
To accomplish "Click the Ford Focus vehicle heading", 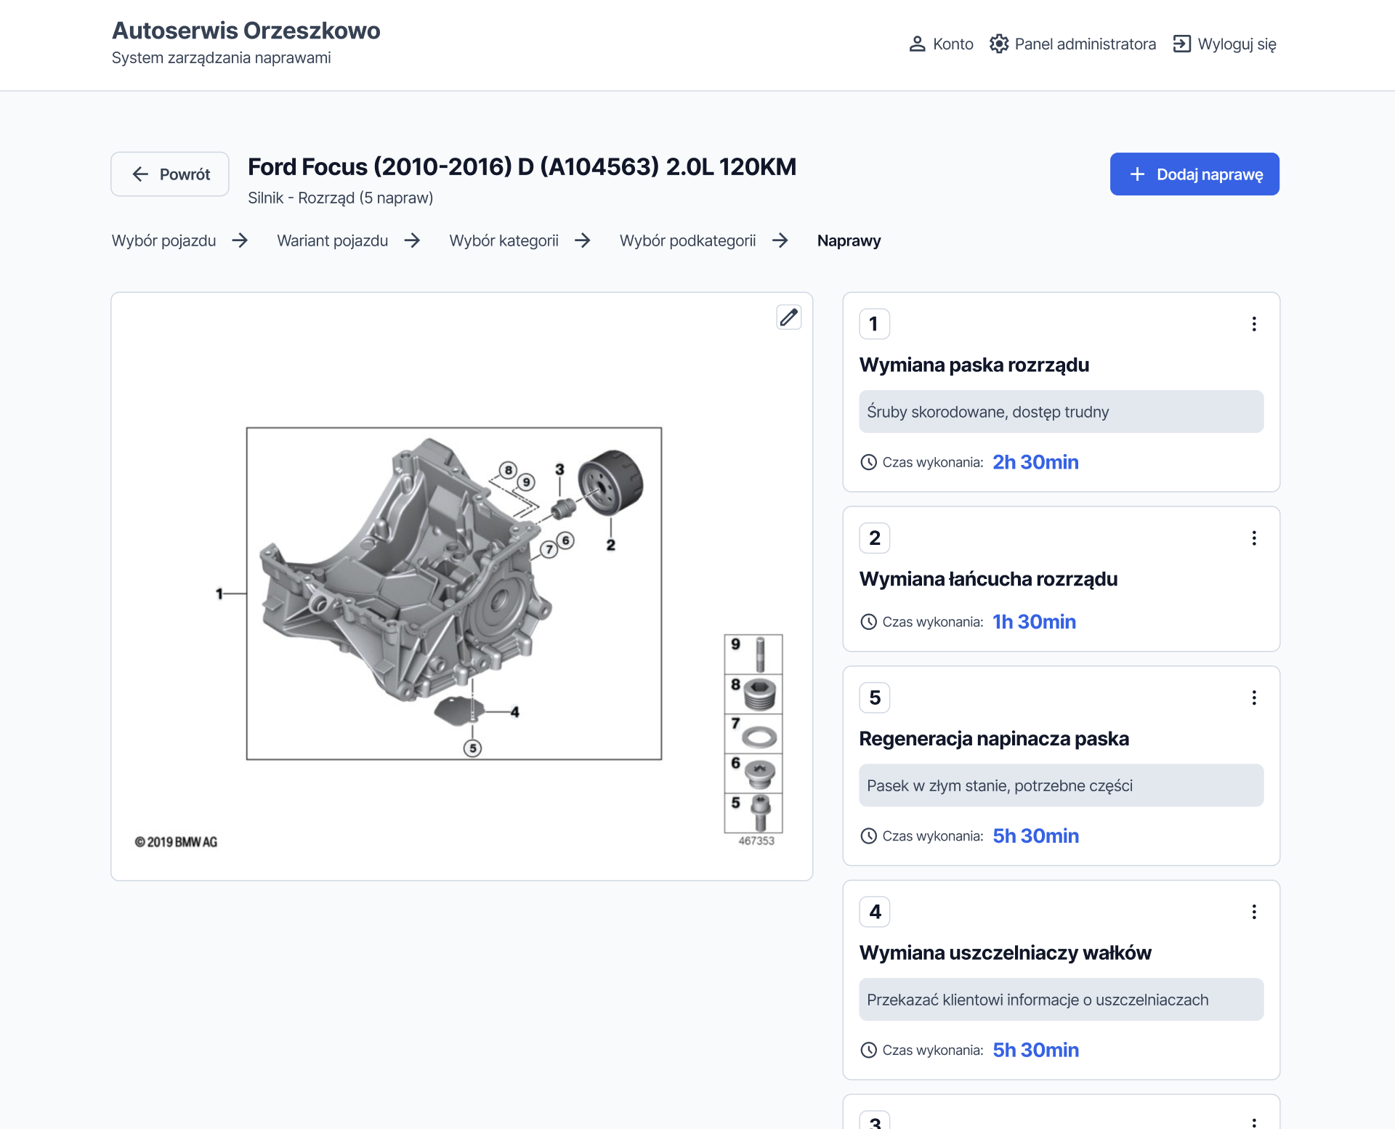I will 522,167.
